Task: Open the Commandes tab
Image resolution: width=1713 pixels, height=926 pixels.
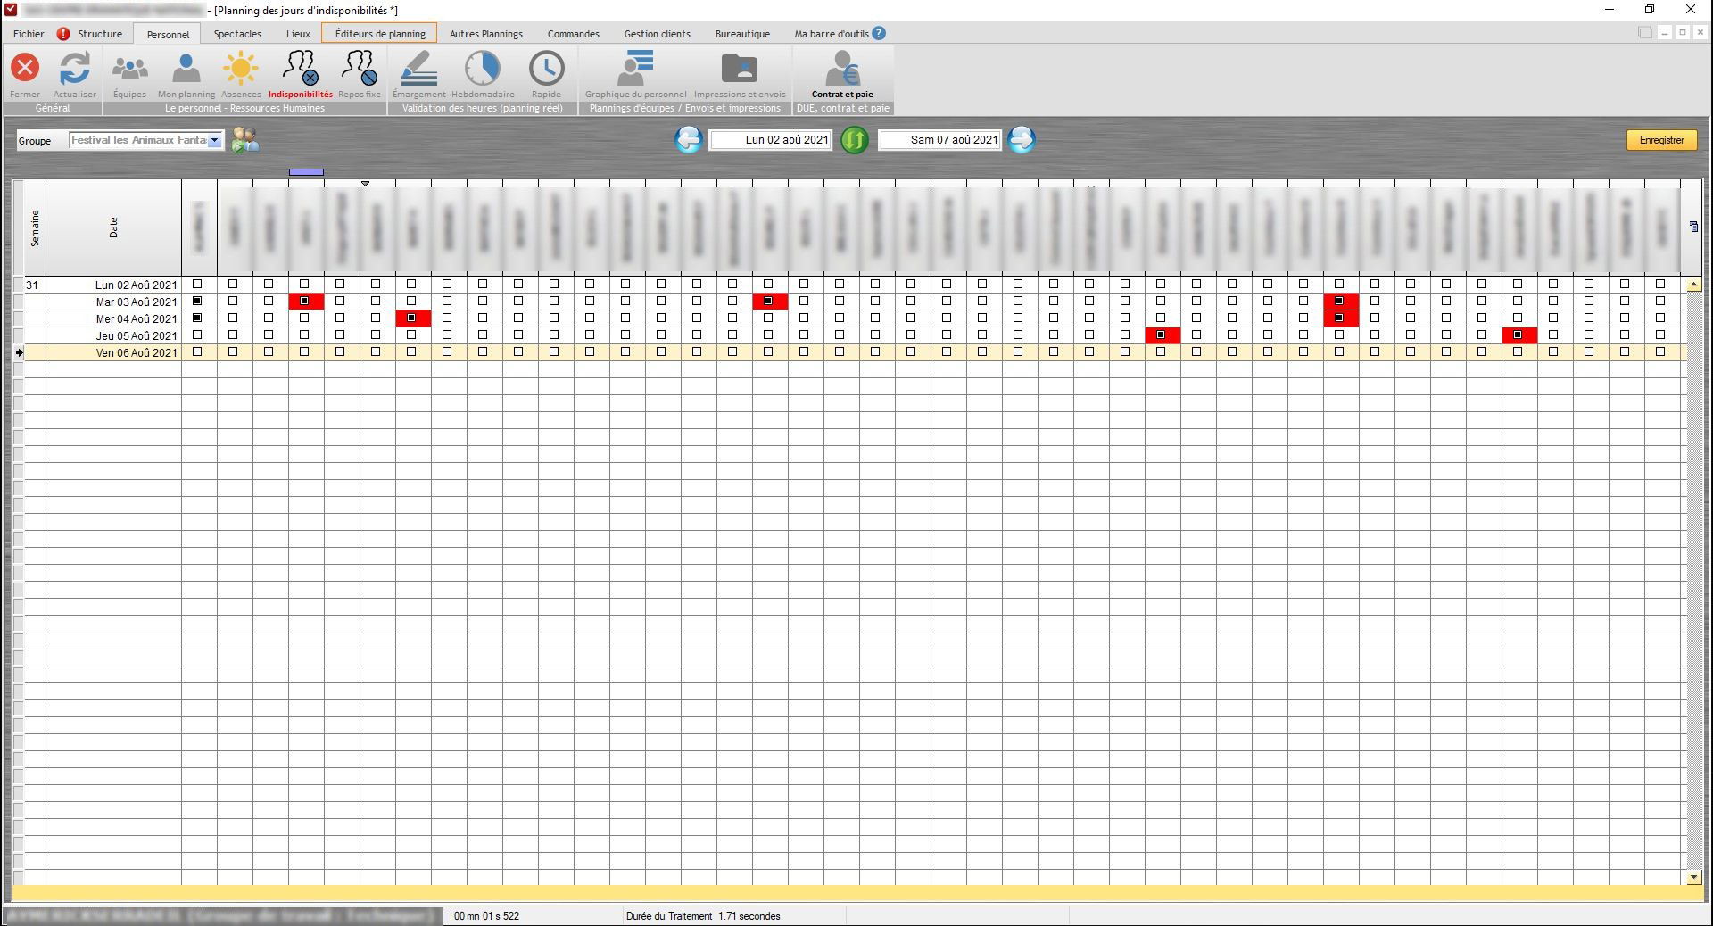Action: [574, 34]
